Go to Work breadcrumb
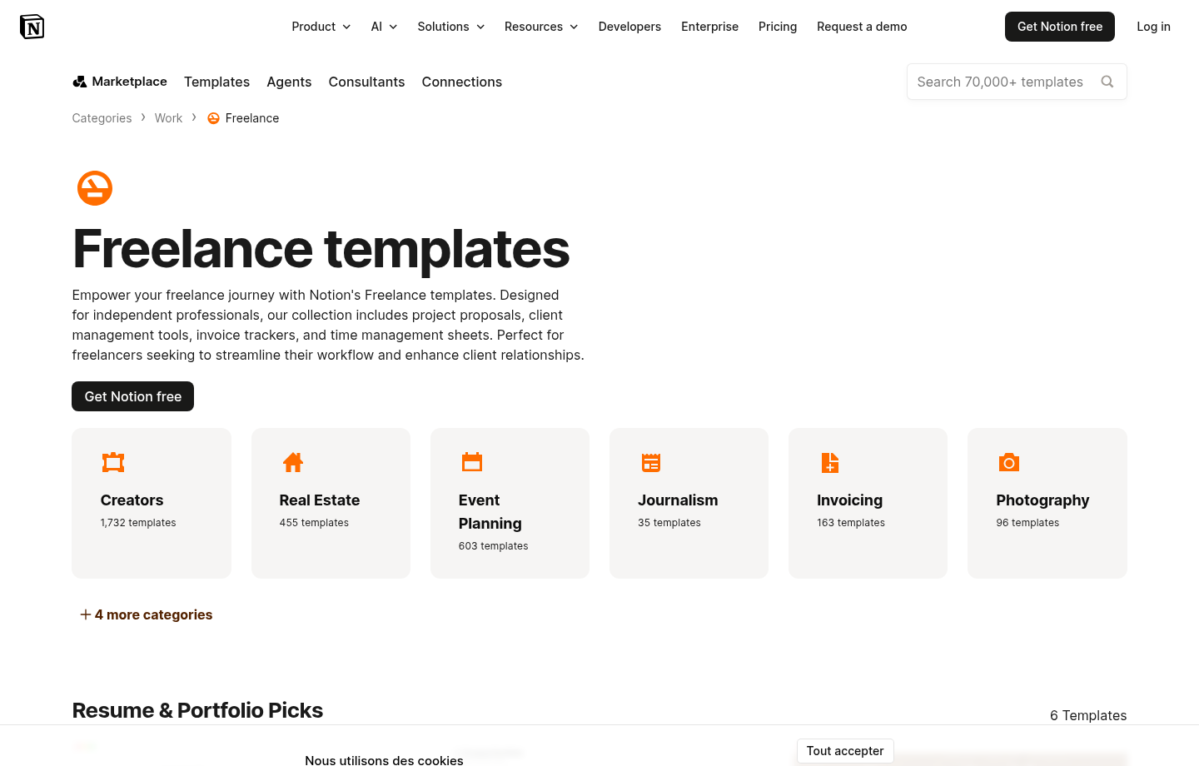 [x=168, y=118]
